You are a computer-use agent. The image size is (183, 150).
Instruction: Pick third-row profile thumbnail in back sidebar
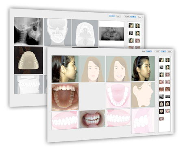(131, 40)
